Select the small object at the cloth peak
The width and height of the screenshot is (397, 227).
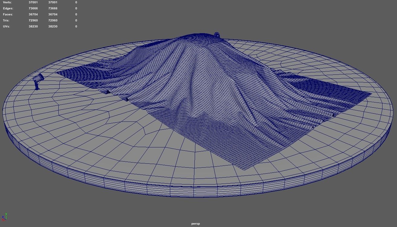(217, 35)
